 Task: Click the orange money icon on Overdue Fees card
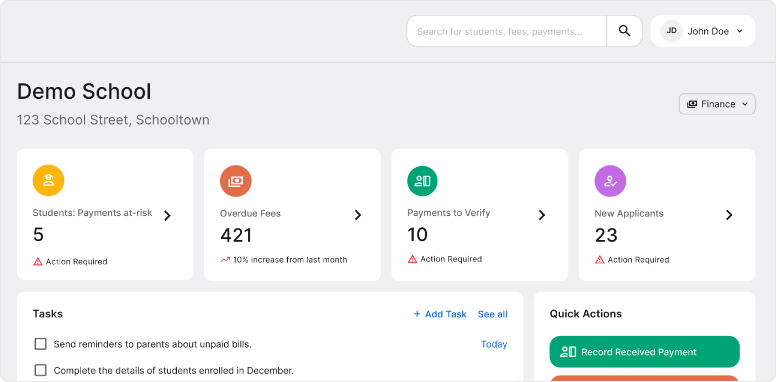point(236,181)
